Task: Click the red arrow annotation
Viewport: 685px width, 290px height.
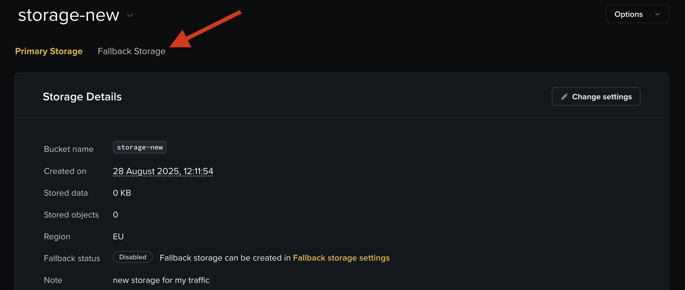Action: pyautogui.click(x=202, y=30)
